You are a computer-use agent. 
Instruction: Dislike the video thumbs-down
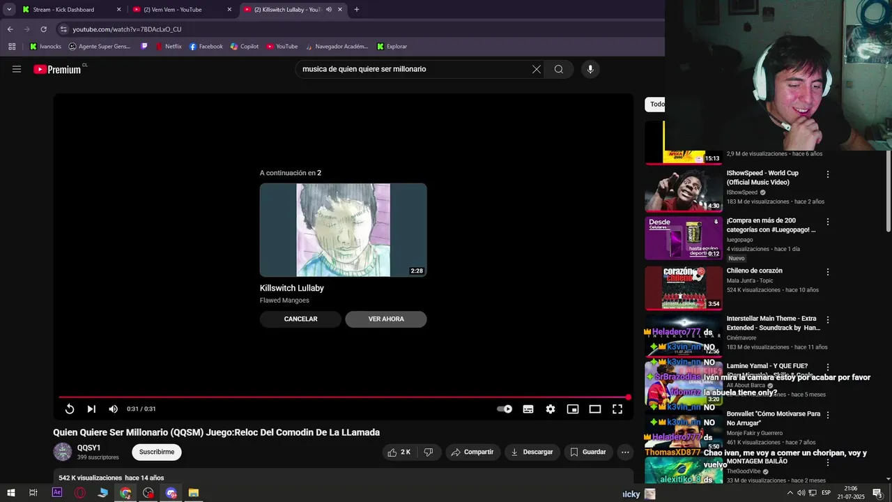pos(429,452)
